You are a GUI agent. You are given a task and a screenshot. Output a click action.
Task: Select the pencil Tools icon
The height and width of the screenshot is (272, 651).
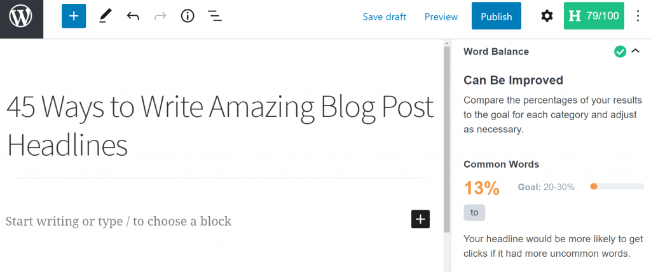105,17
